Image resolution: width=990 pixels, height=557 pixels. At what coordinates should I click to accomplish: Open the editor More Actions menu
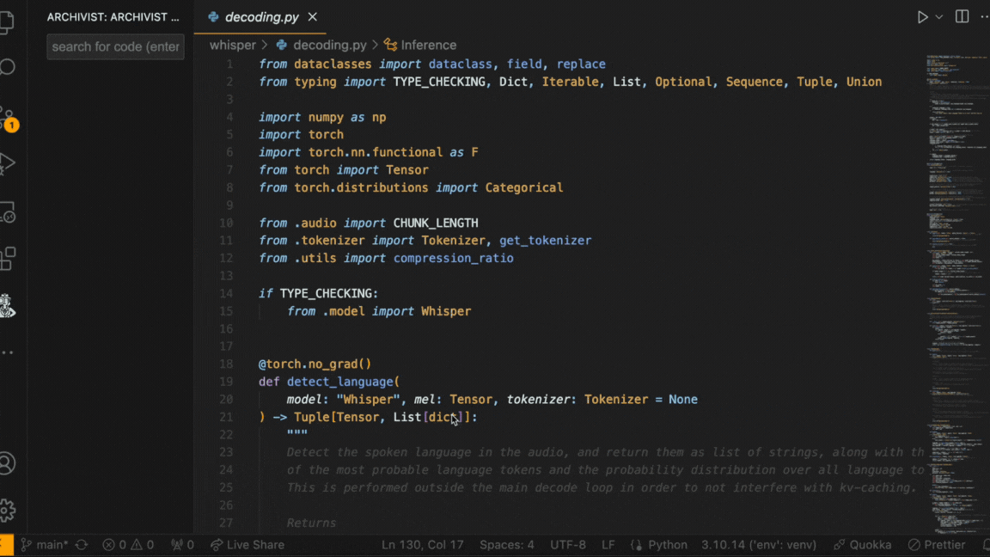point(984,16)
